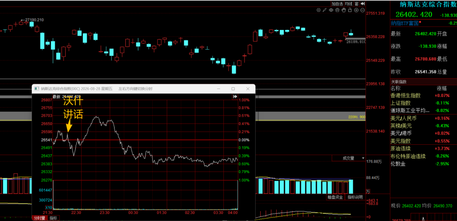The width and height of the screenshot is (457, 221).
Task: Select the 上证指数 row
Action: (423, 103)
